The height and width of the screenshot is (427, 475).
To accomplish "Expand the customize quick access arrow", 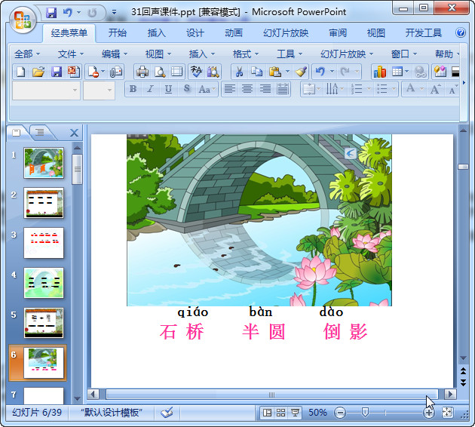I will click(x=114, y=12).
